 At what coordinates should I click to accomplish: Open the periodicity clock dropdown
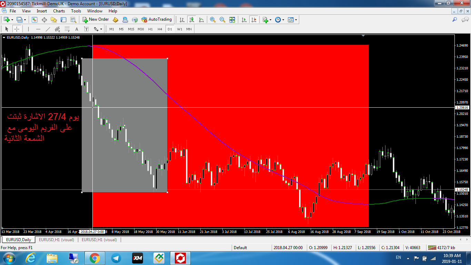click(x=280, y=20)
